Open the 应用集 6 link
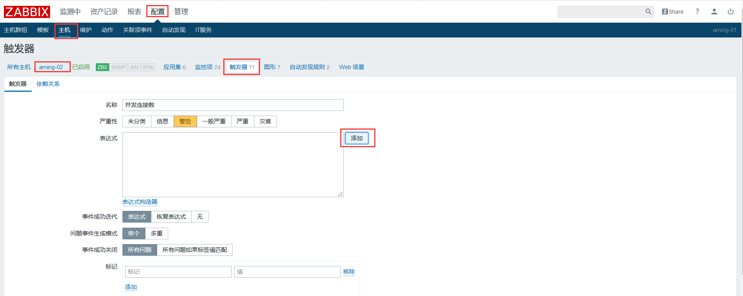 174,67
